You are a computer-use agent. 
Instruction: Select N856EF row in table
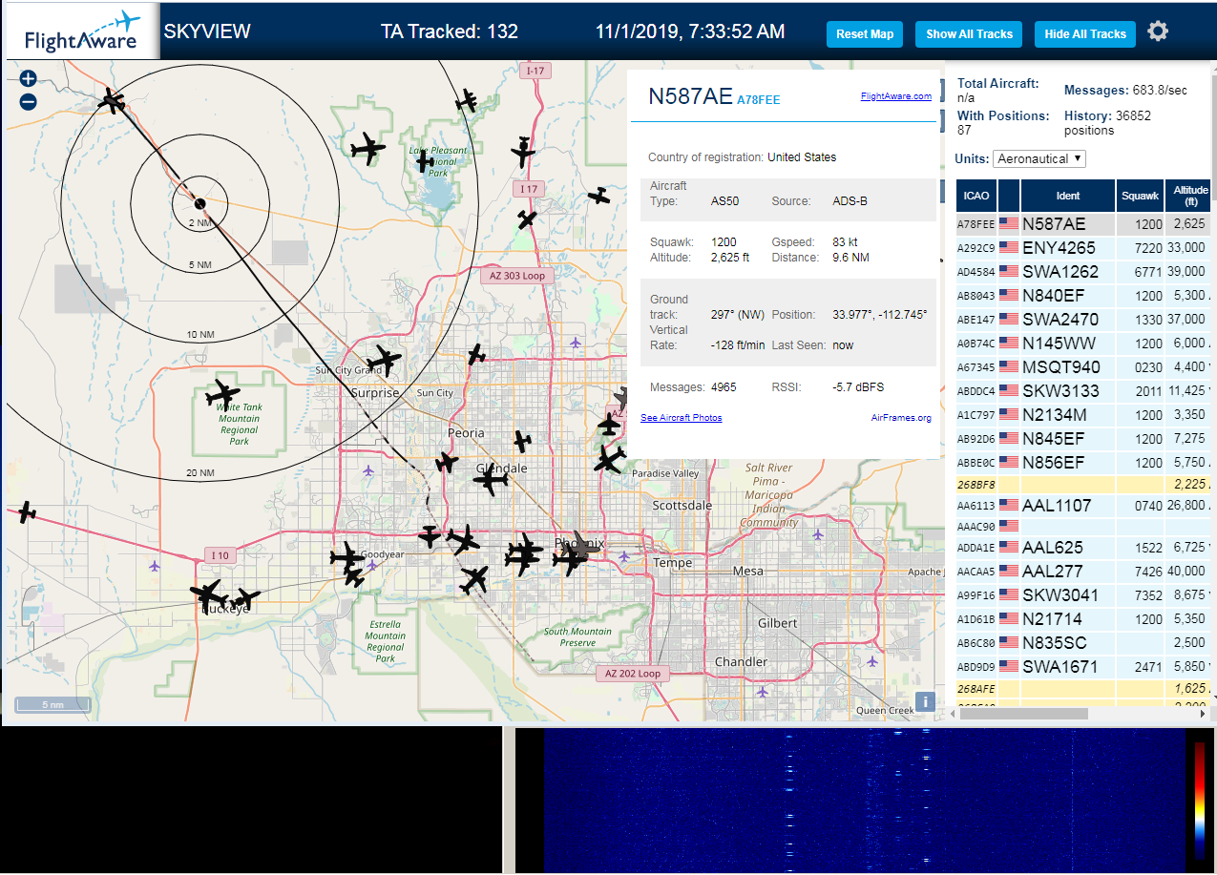[1083, 463]
